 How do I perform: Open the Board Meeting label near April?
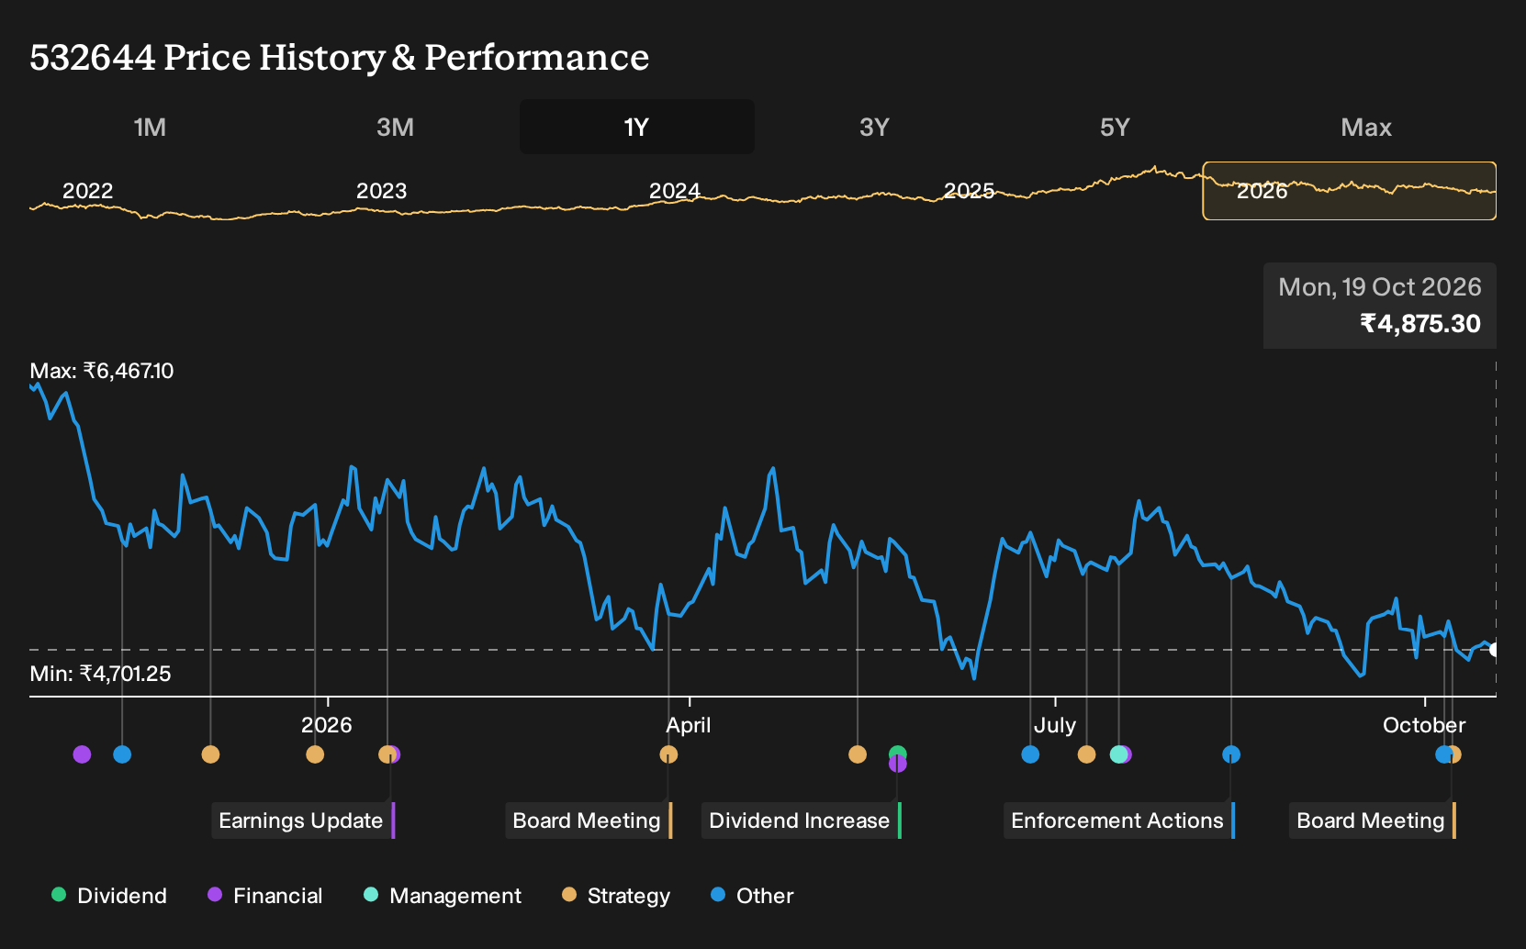(589, 821)
